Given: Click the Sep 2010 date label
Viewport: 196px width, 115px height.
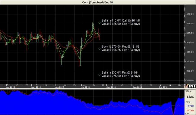Looking at the screenshot, I should (x=137, y=87).
